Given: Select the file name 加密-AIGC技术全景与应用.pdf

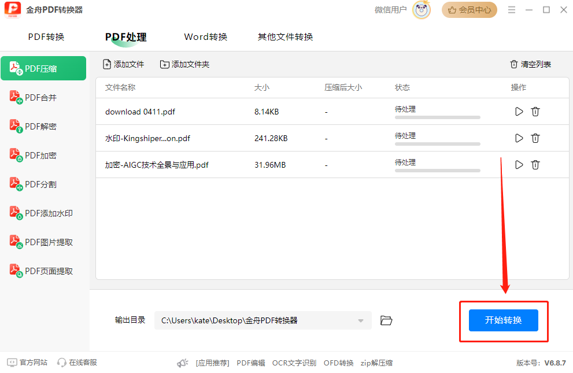Looking at the screenshot, I should click(x=157, y=165).
